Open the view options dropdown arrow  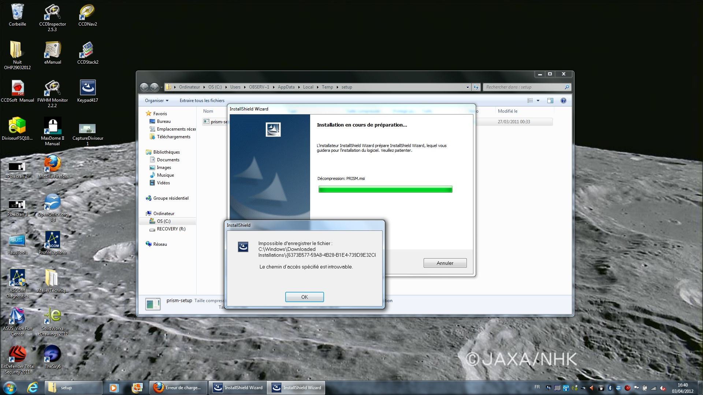click(x=538, y=101)
